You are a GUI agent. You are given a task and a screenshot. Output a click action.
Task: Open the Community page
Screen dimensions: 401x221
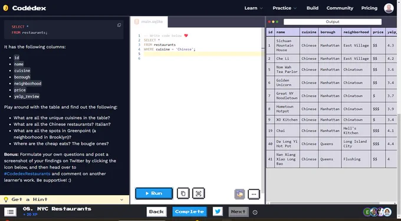tap(340, 8)
